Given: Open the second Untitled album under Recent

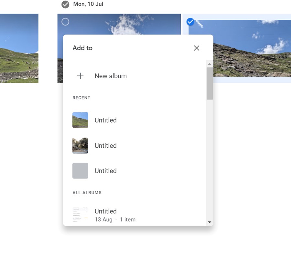Looking at the screenshot, I should [x=105, y=145].
